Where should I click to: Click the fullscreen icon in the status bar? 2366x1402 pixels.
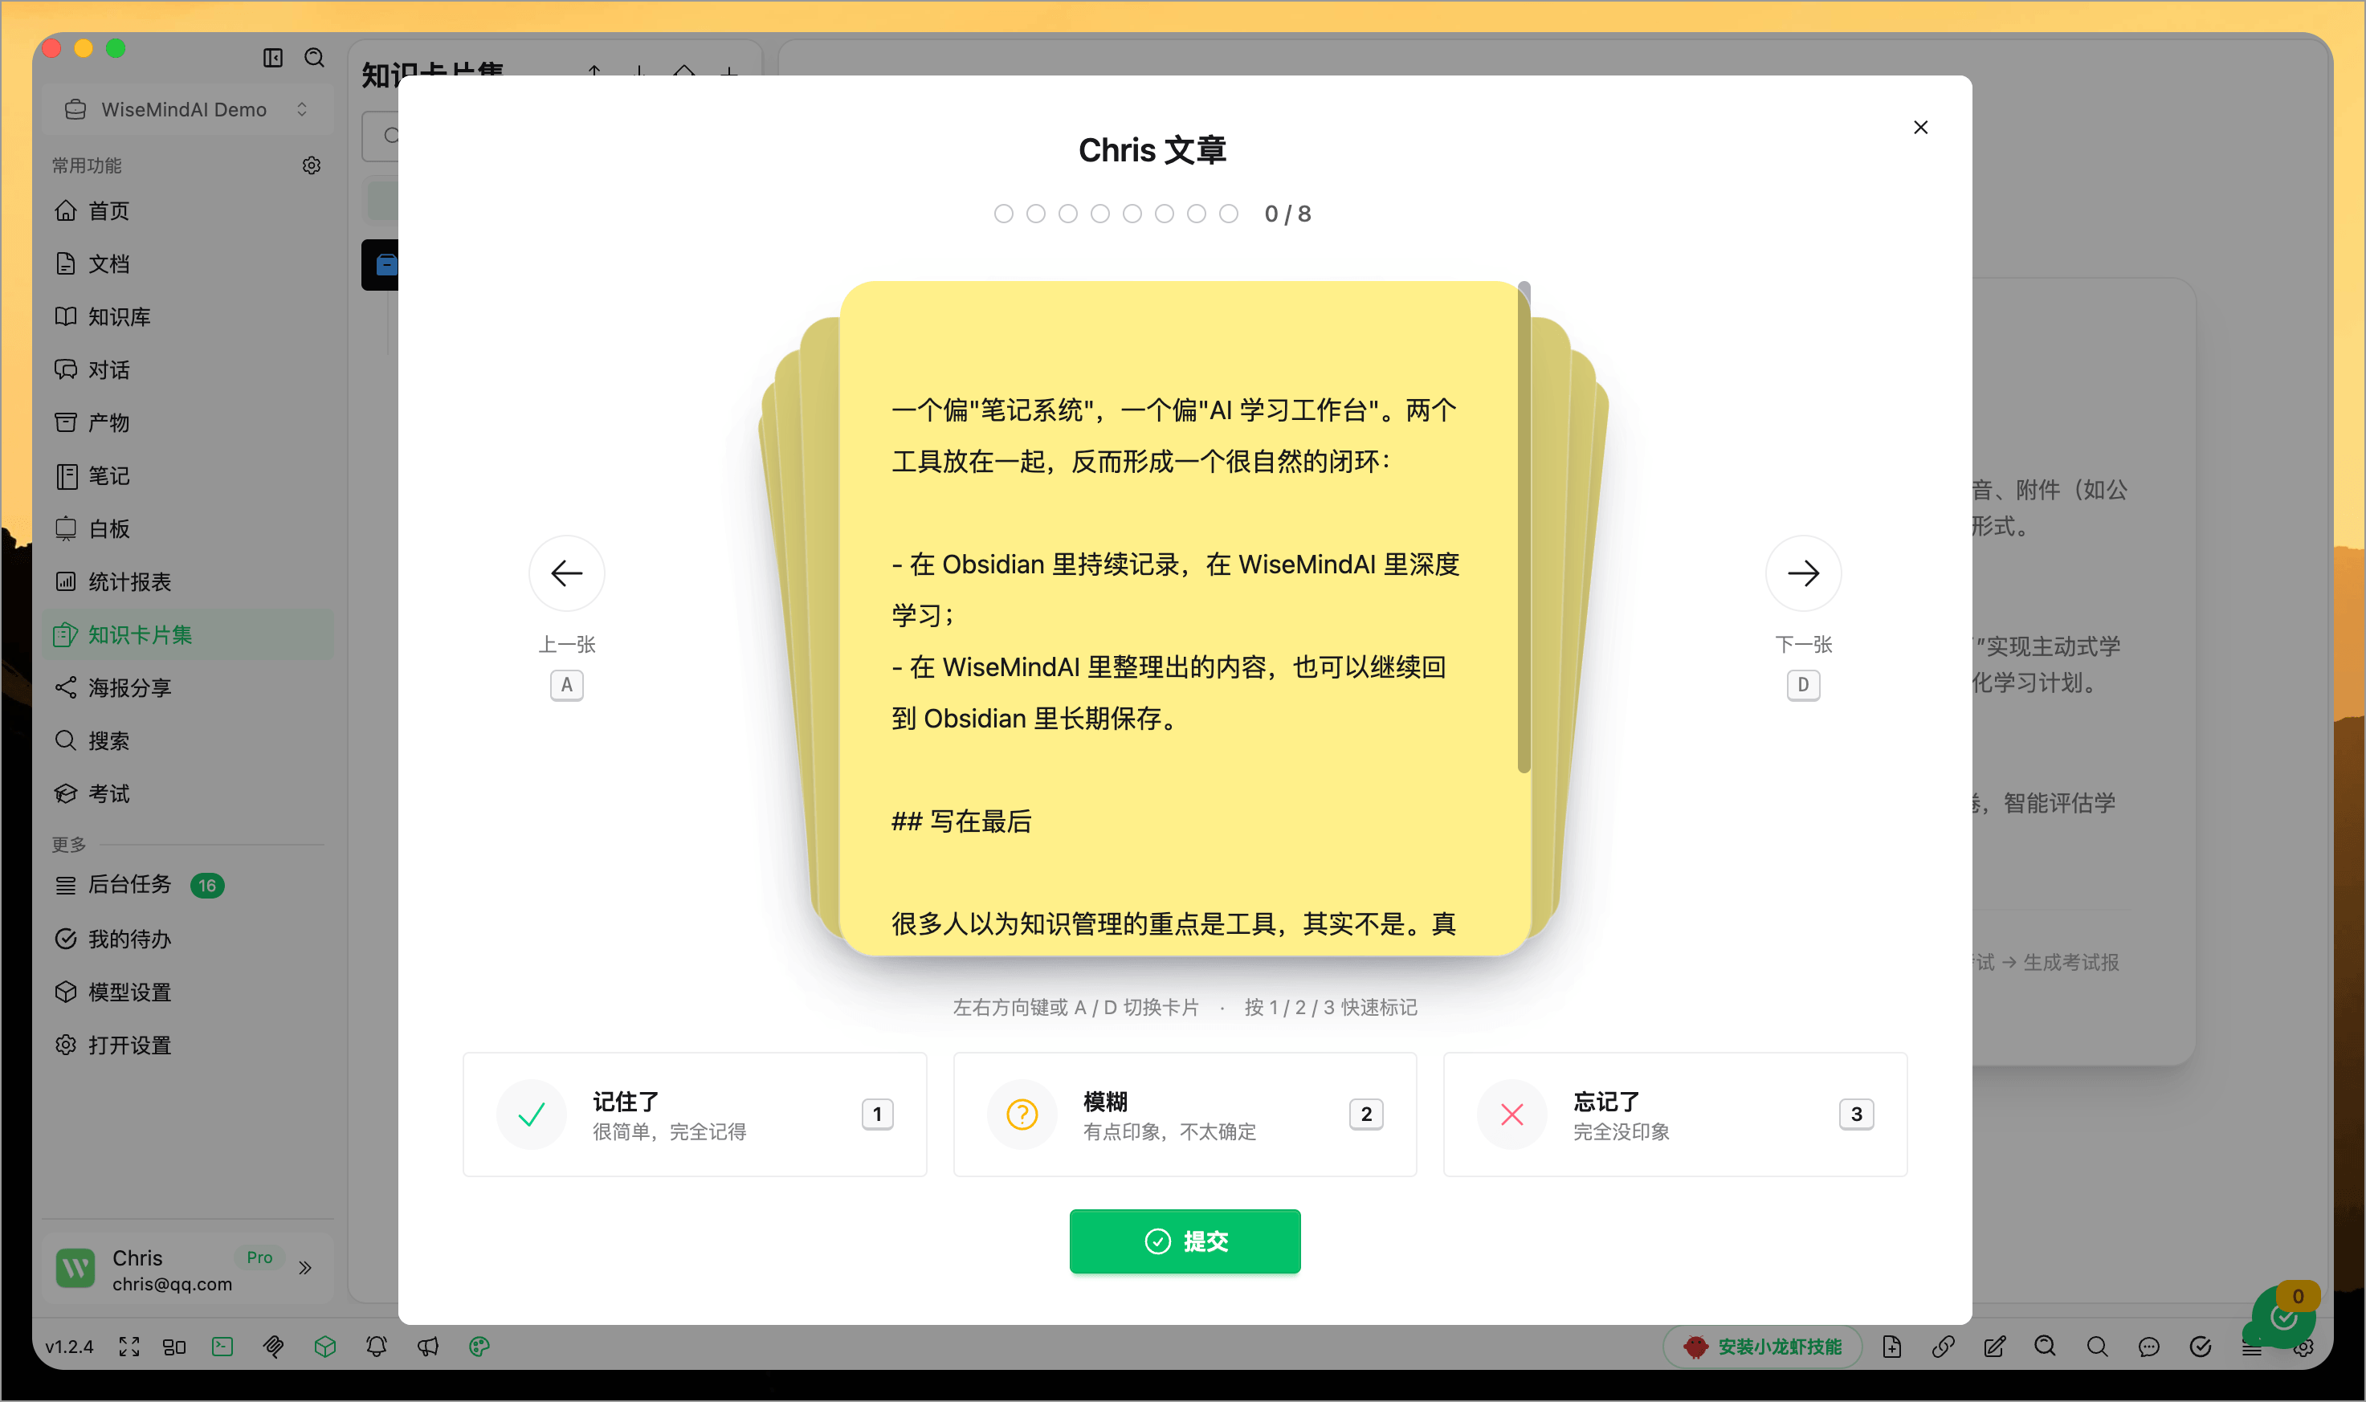pos(129,1347)
